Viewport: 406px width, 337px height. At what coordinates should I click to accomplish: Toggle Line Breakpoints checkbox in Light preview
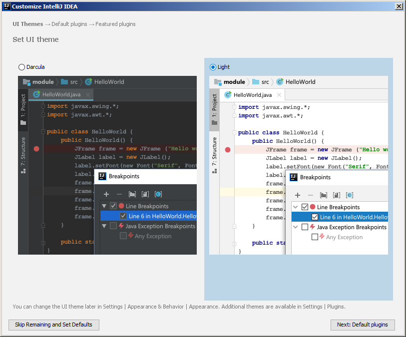tap(305, 207)
